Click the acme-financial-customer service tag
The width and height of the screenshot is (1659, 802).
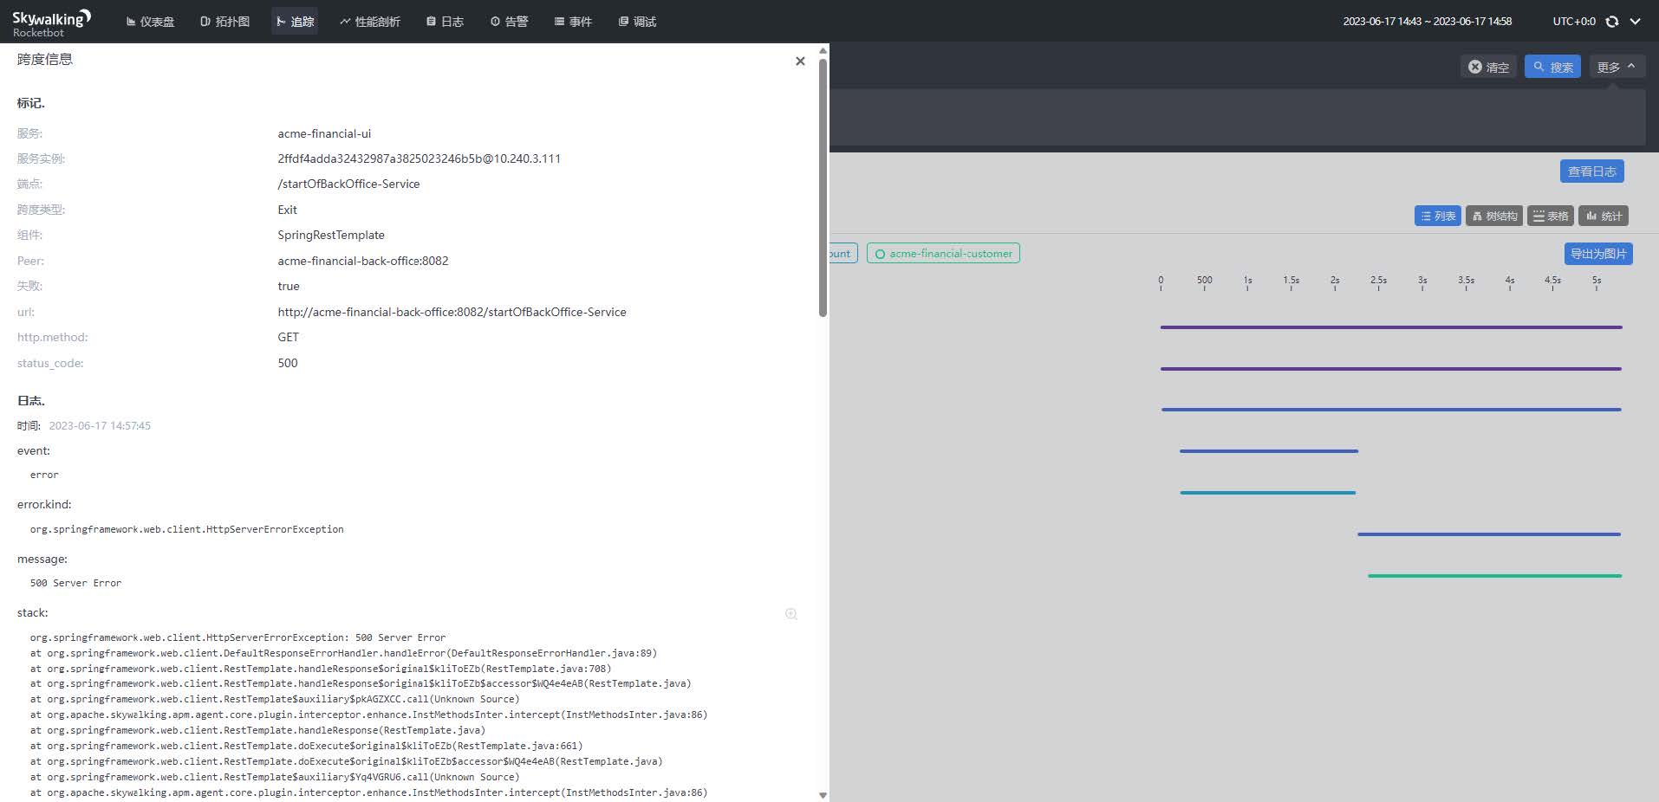coord(943,254)
